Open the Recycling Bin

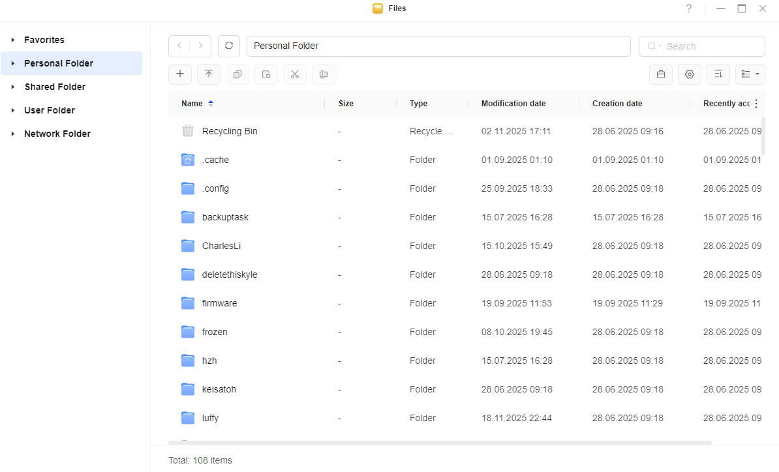coord(230,130)
